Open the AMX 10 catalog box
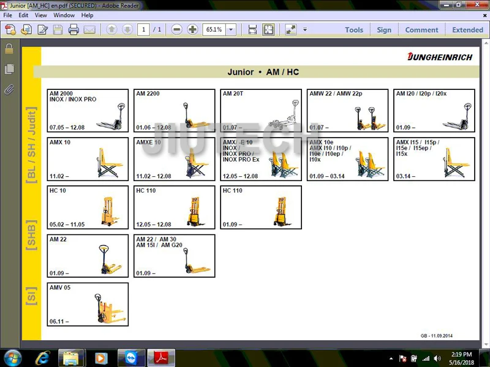490x367 pixels. pyautogui.click(x=88, y=159)
